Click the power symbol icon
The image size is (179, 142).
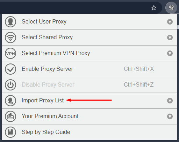(x=10, y=85)
